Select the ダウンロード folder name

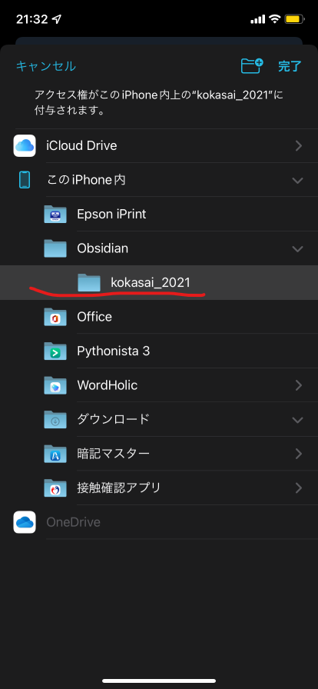pyautogui.click(x=114, y=420)
